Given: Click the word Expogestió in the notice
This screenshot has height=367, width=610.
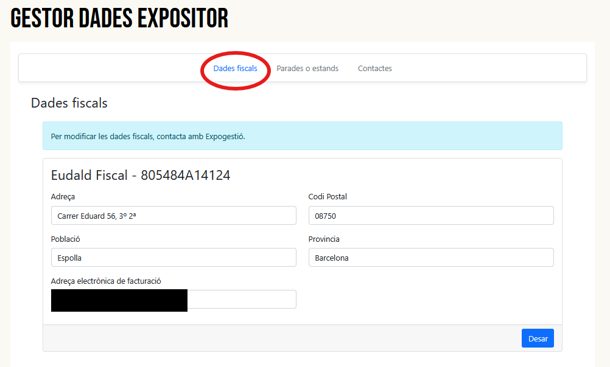Looking at the screenshot, I should pos(225,136).
